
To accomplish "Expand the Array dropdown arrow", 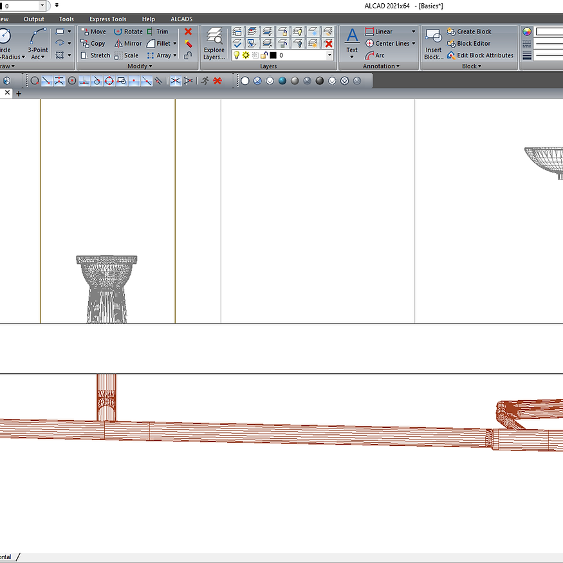I will point(175,55).
